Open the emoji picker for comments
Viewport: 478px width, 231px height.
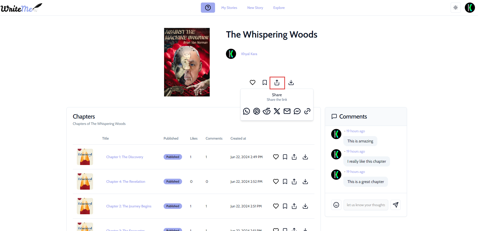pyautogui.click(x=336, y=205)
